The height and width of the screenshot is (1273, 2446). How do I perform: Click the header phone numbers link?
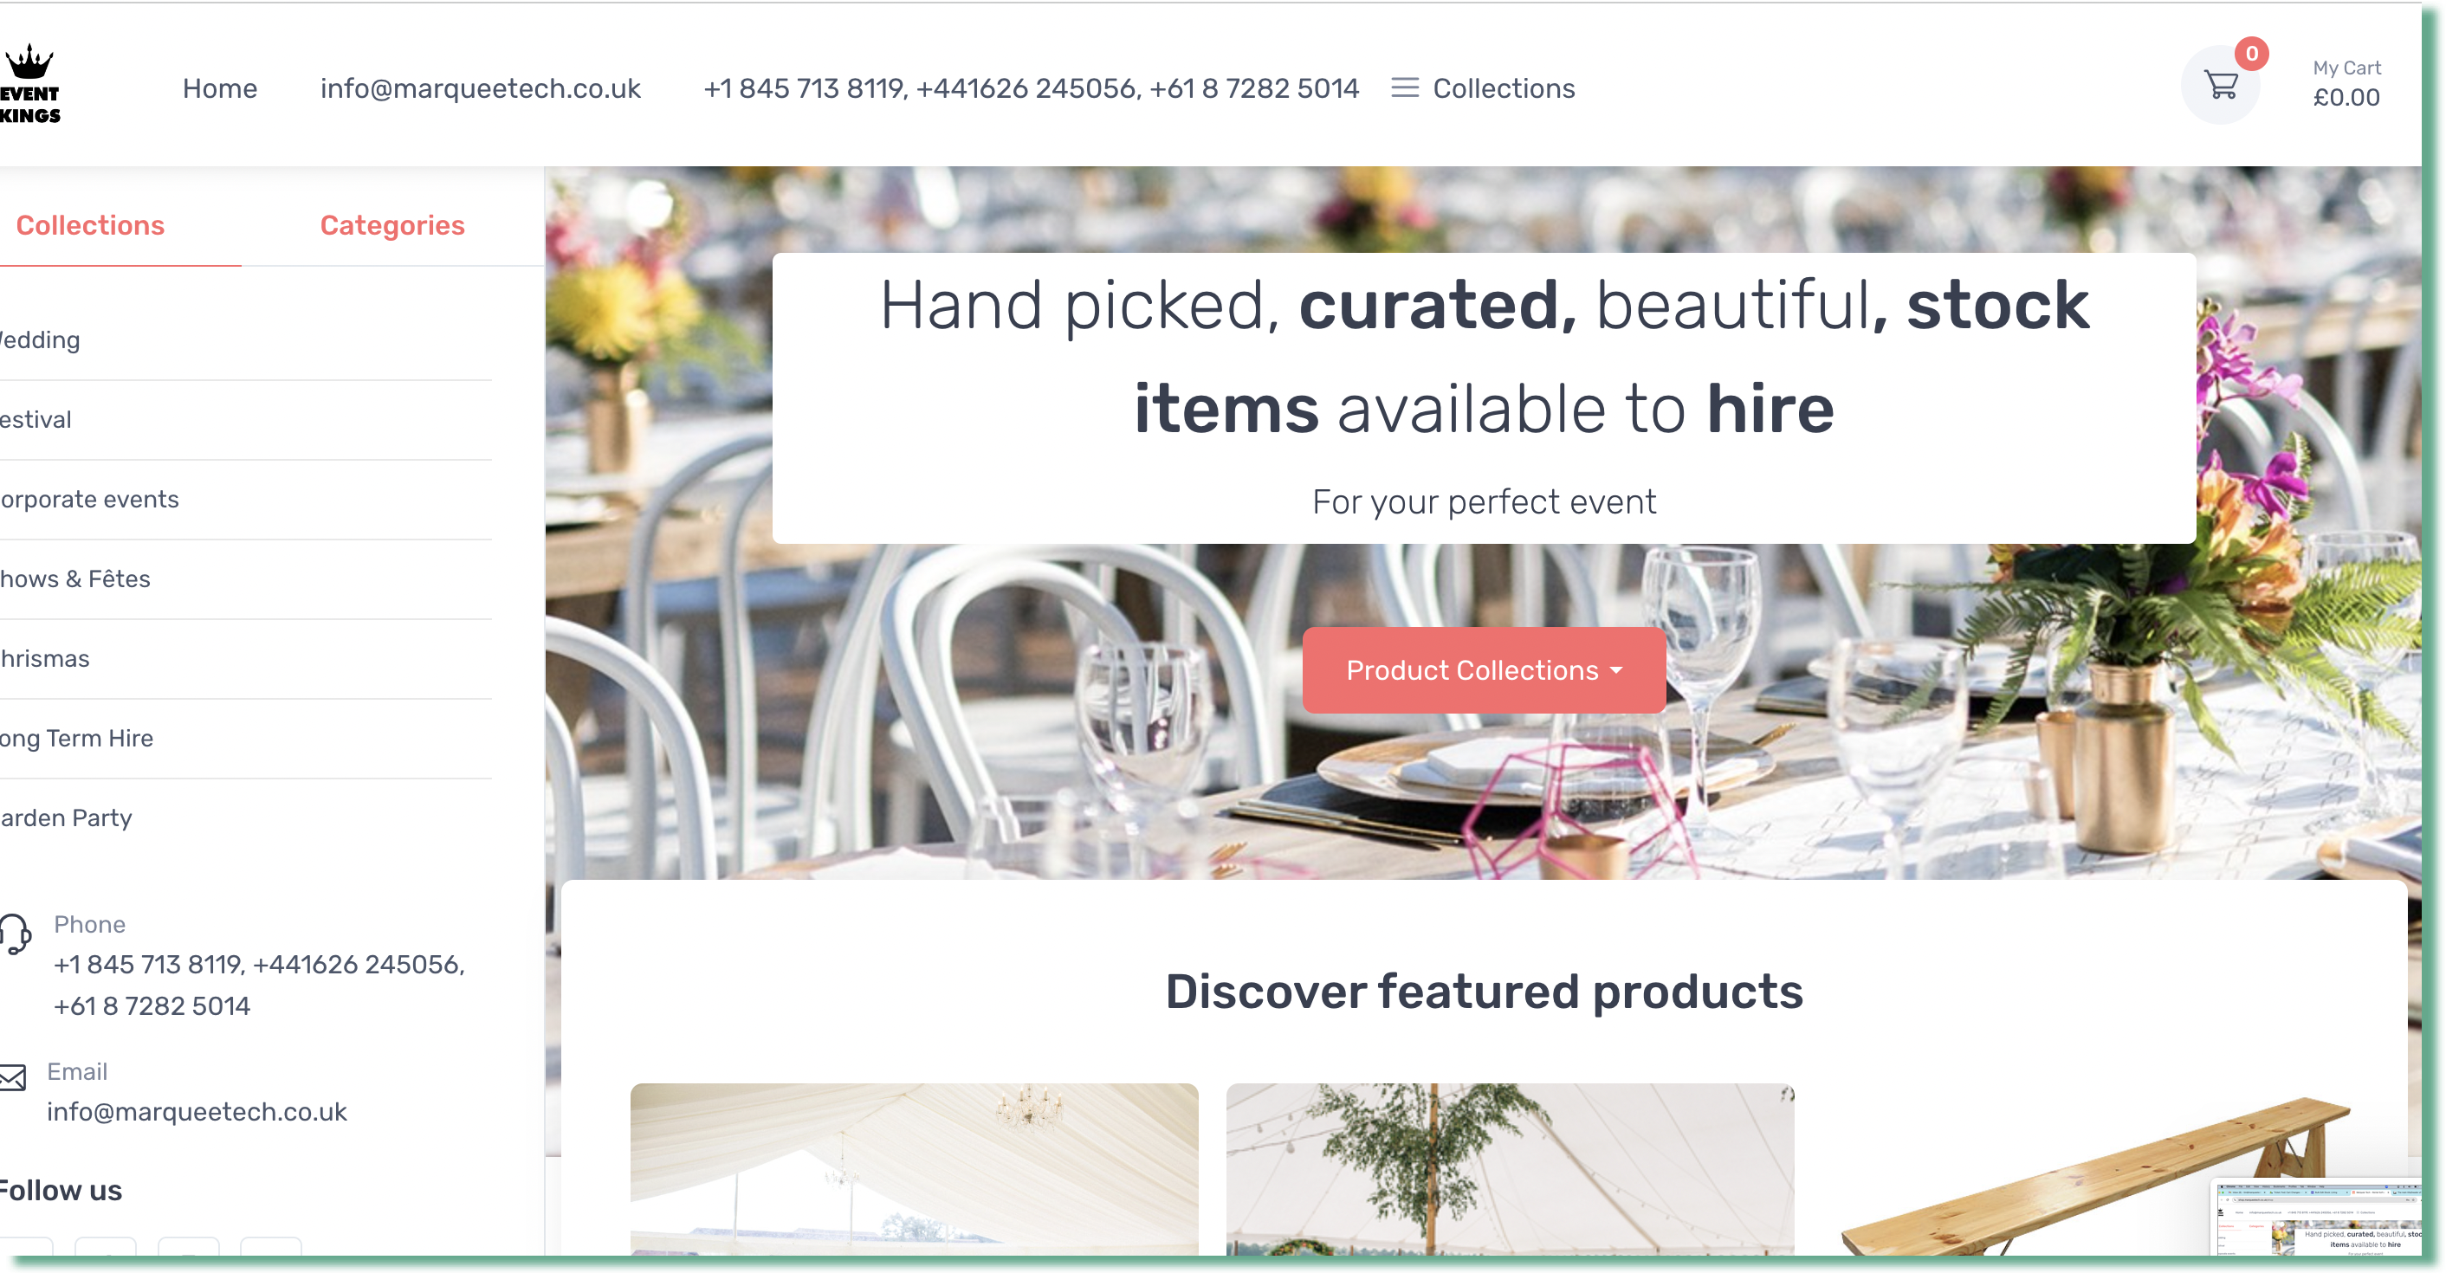coord(1032,88)
